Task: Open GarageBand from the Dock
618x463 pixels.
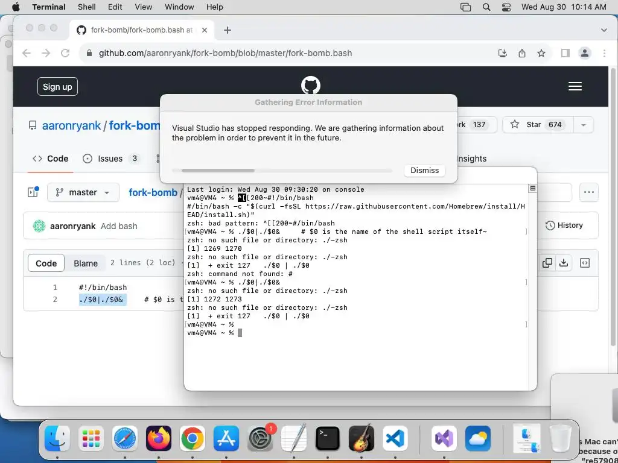Action: click(362, 438)
